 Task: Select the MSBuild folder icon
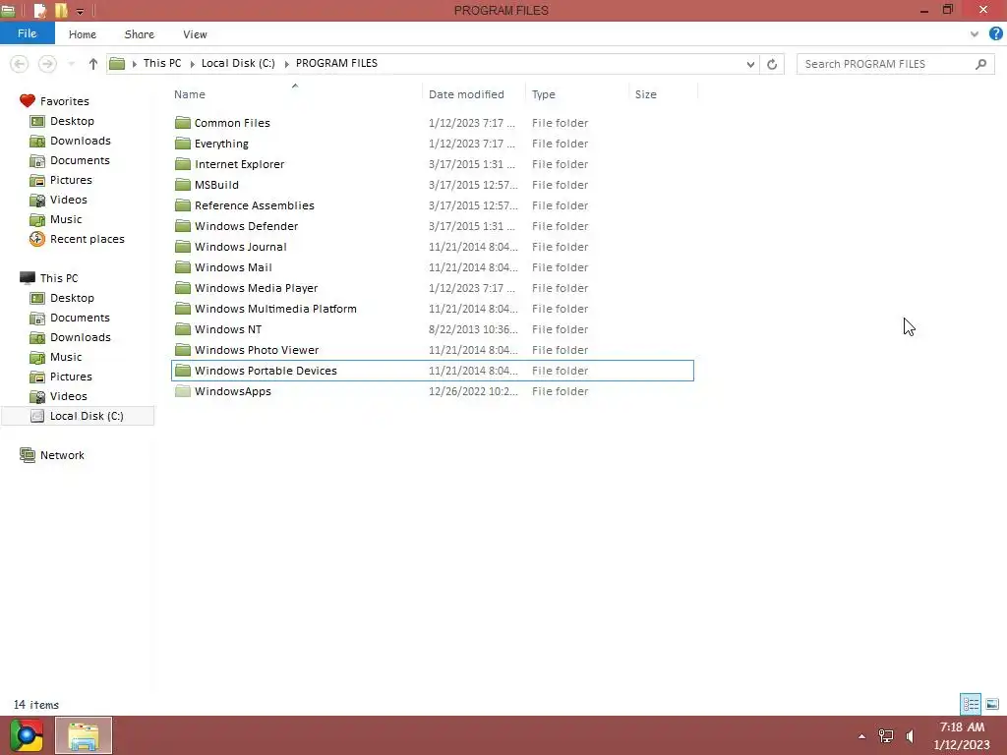click(183, 184)
